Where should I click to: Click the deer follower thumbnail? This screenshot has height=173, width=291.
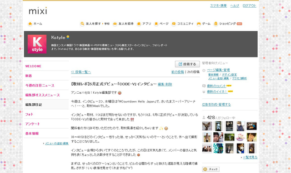[207, 126]
